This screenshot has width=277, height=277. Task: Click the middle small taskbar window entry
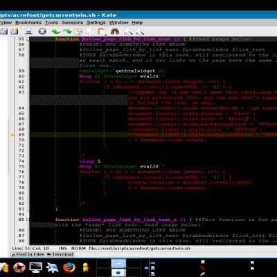pos(153,268)
